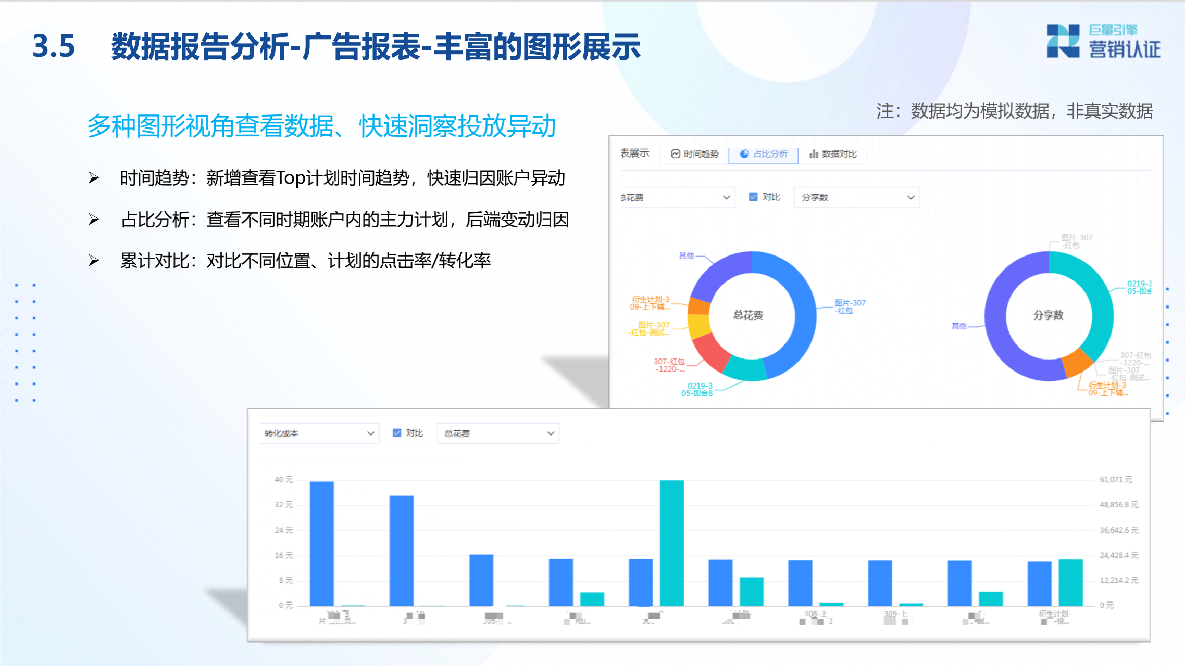Open the 数据对比 tab

[x=833, y=154]
